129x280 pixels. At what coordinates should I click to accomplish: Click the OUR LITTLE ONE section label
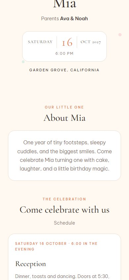tap(64, 107)
